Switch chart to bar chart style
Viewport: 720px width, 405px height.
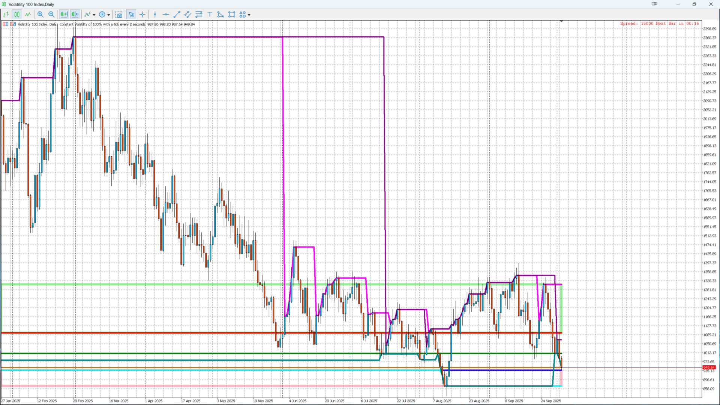[x=6, y=15]
